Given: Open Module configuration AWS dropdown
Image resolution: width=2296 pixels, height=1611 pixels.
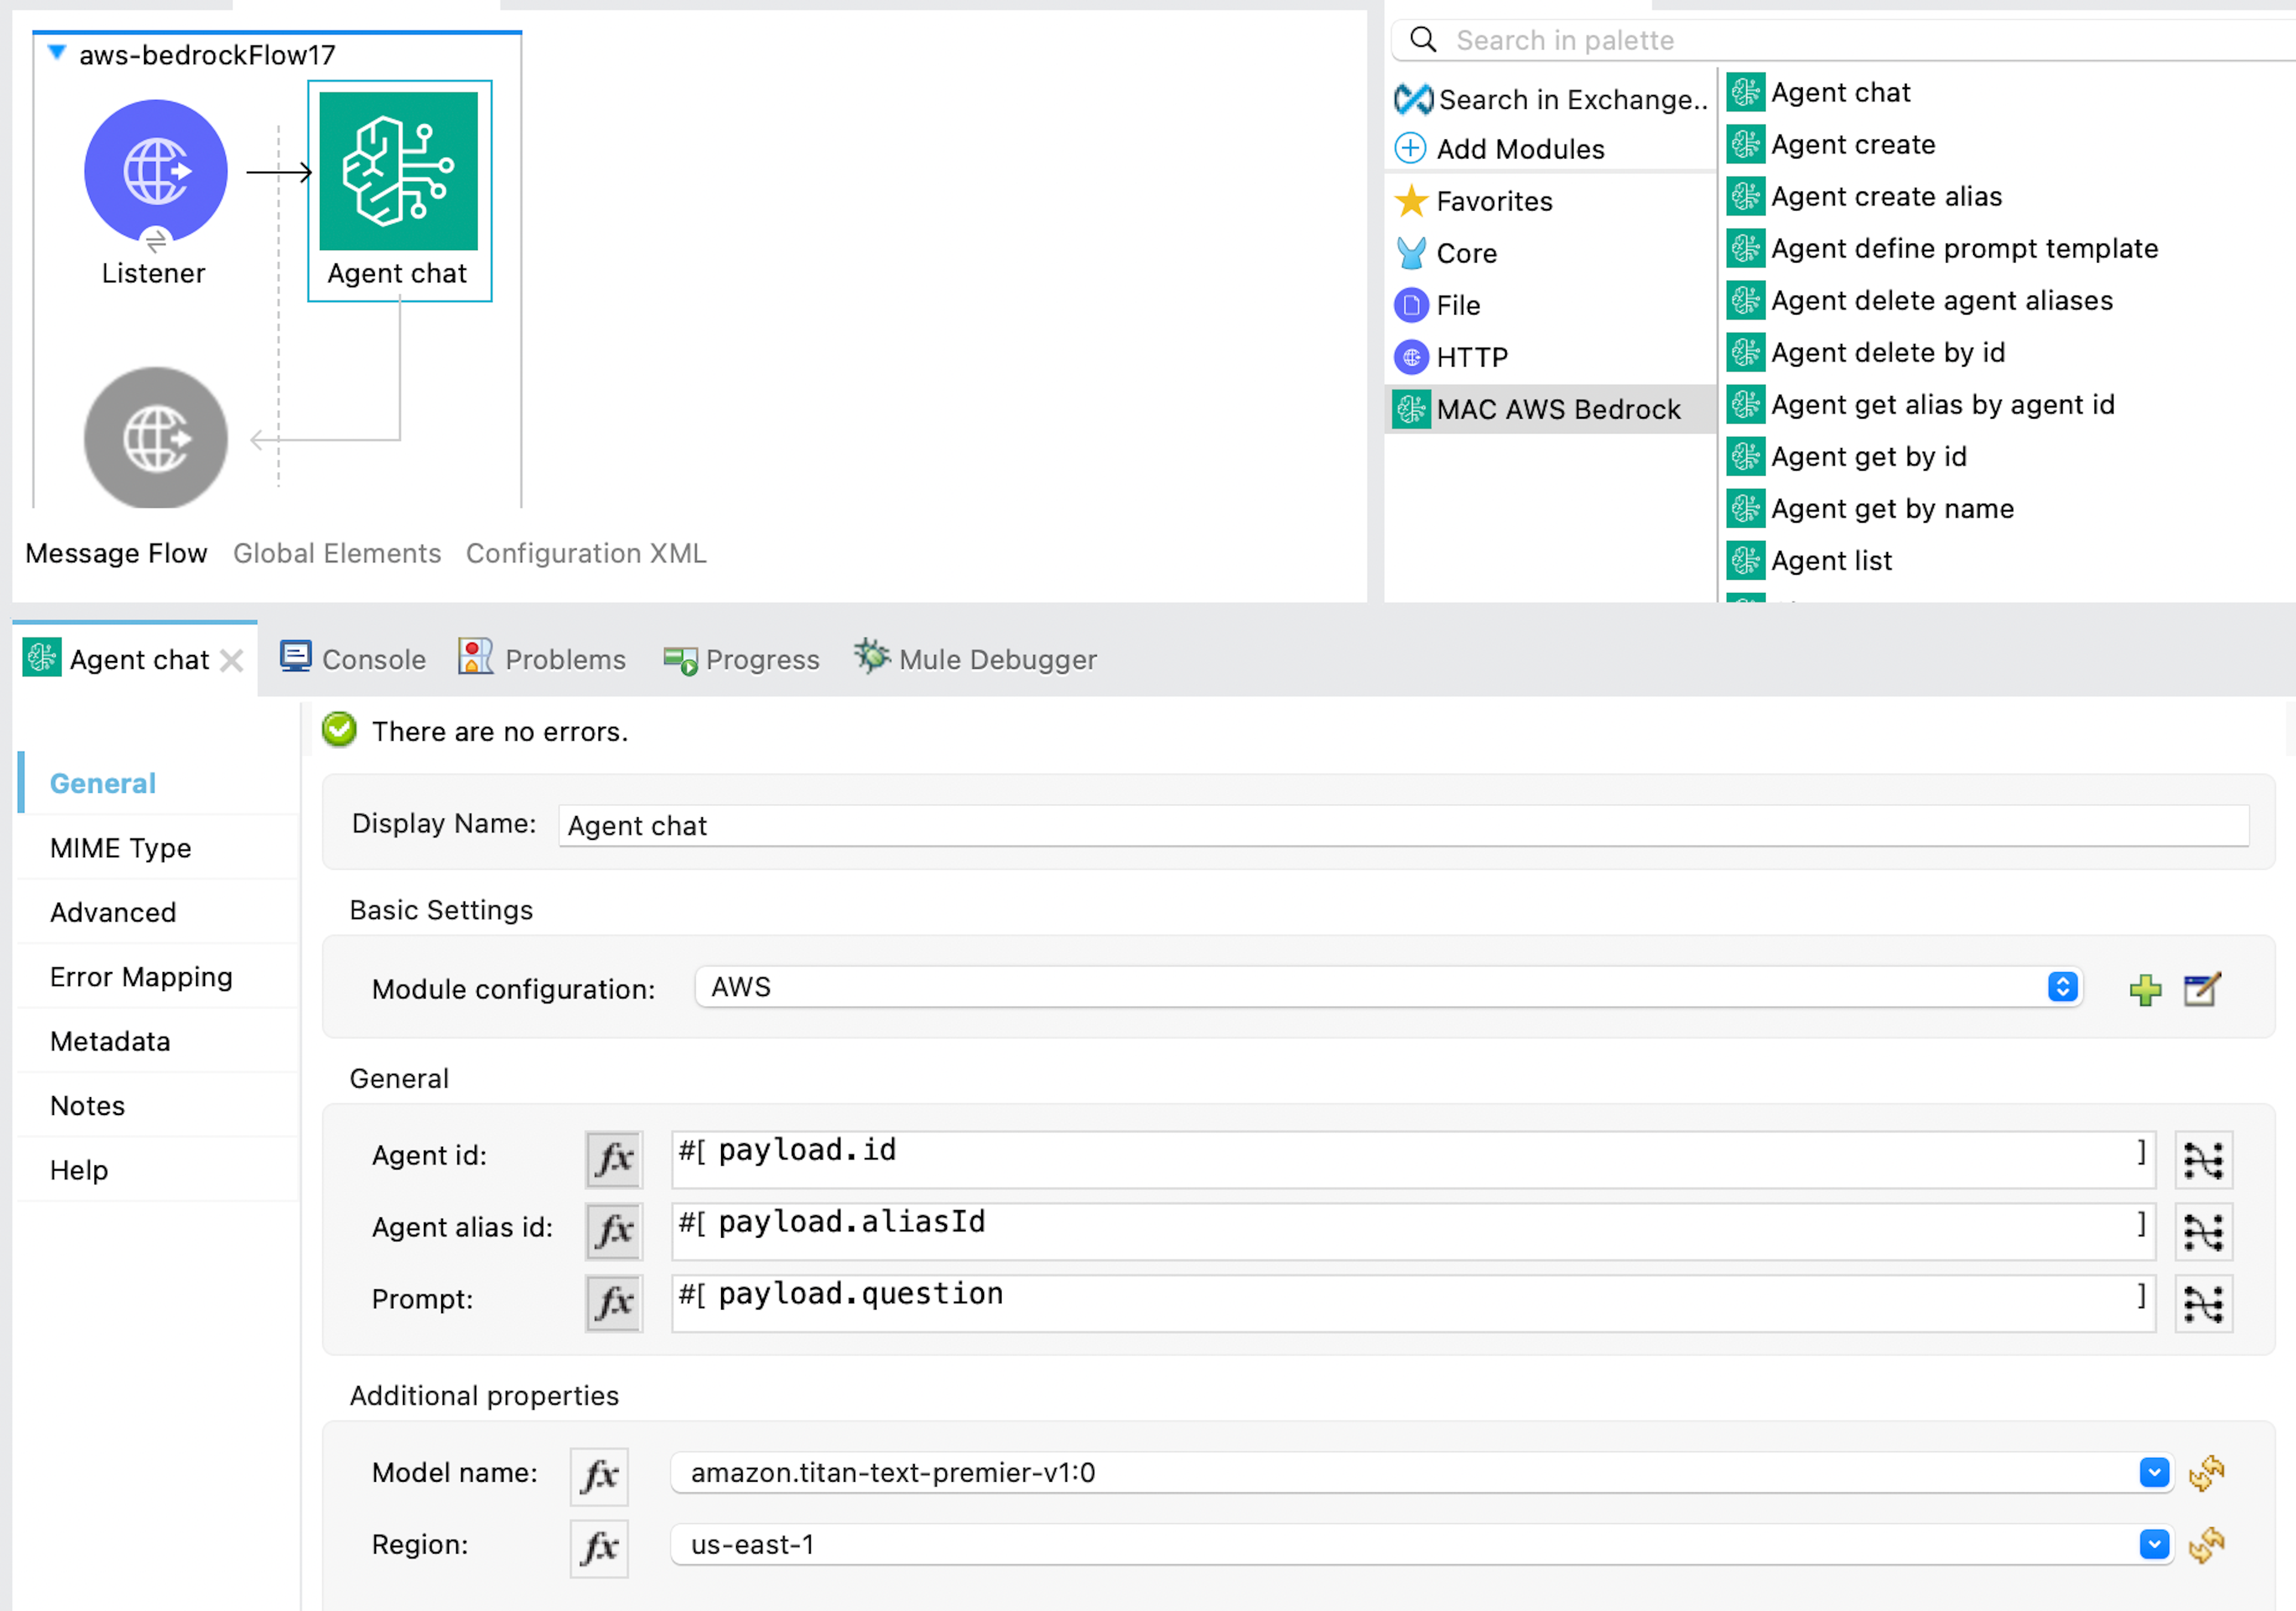Looking at the screenshot, I should [1389, 988].
